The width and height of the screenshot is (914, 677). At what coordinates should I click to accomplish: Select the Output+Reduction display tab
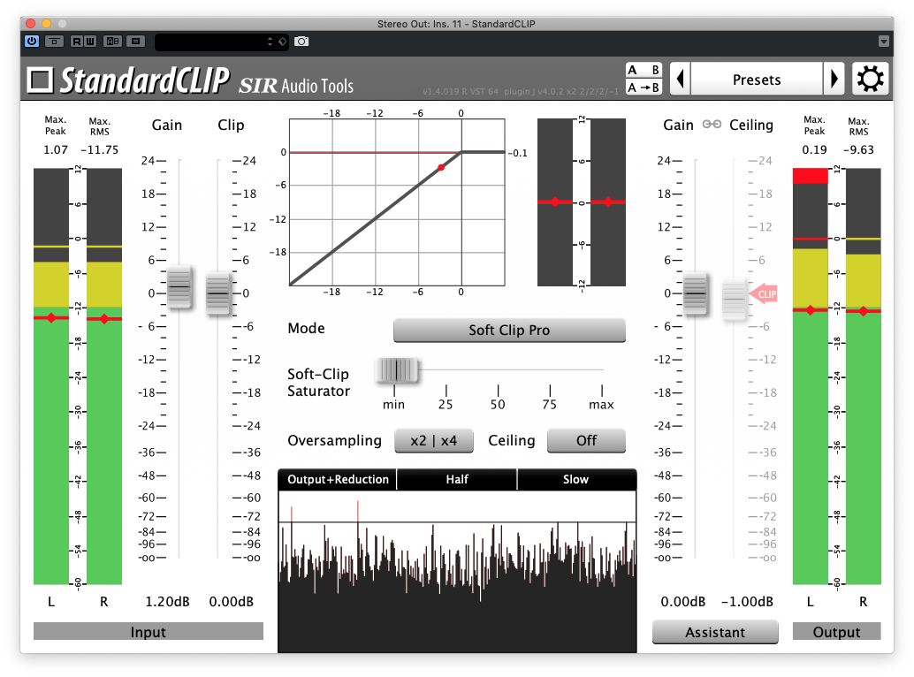pyautogui.click(x=338, y=480)
